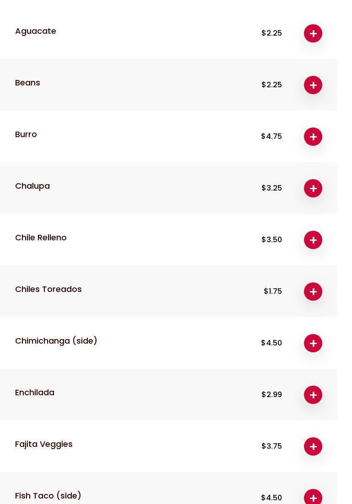Click the plus icon for Beans
The width and height of the screenshot is (352, 504).
[x=313, y=85]
